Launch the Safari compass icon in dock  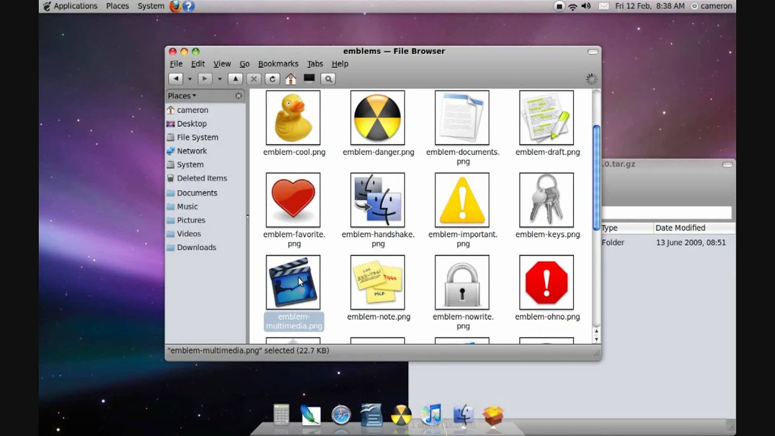point(341,415)
